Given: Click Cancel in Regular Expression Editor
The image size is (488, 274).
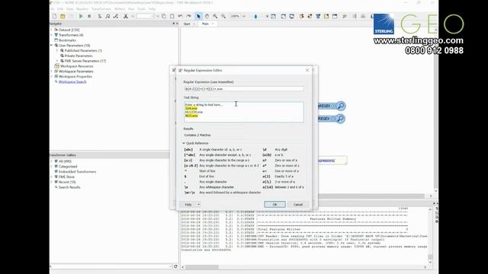Looking at the screenshot, I should coord(298,205).
